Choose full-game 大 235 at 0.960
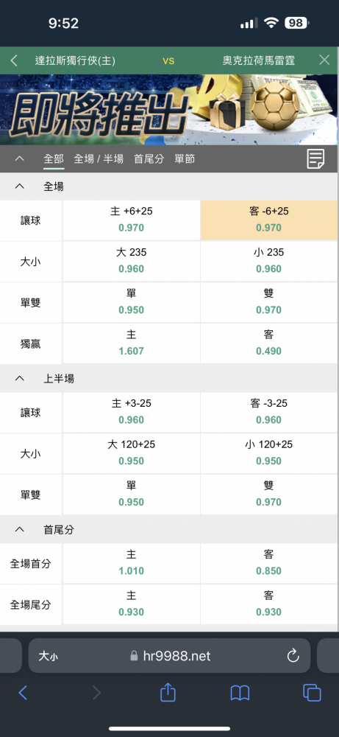The width and height of the screenshot is (339, 737). (x=132, y=261)
